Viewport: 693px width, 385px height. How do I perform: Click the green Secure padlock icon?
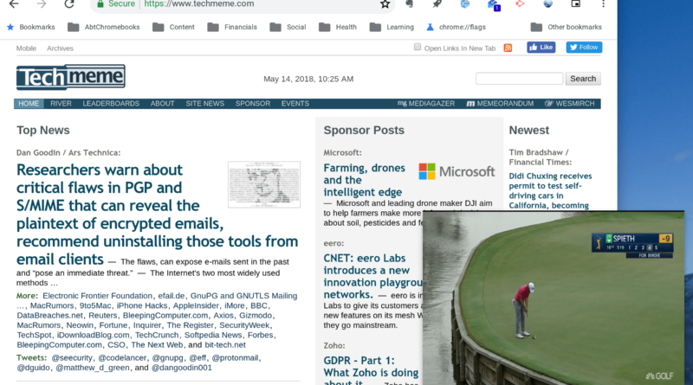coord(100,4)
